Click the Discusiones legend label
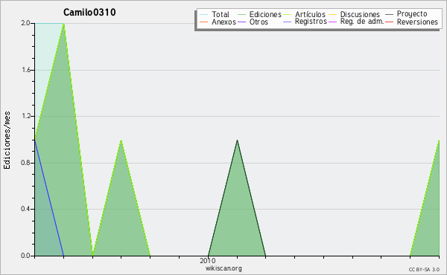Image resolution: width=447 pixels, height=275 pixels. pyautogui.click(x=360, y=14)
